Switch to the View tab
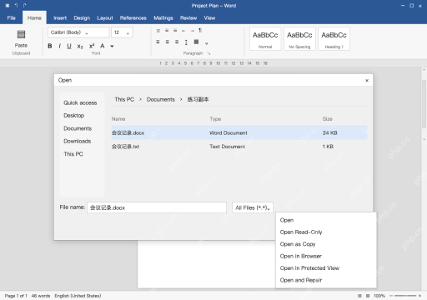 pos(209,18)
